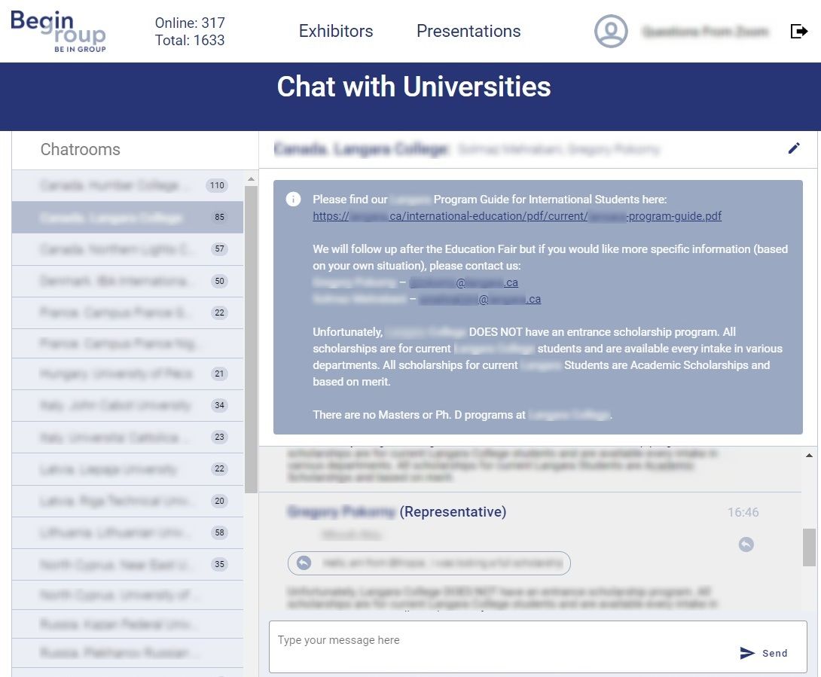Click the pencil edit icon
Viewport: 821px width, 677px height.
coord(794,148)
